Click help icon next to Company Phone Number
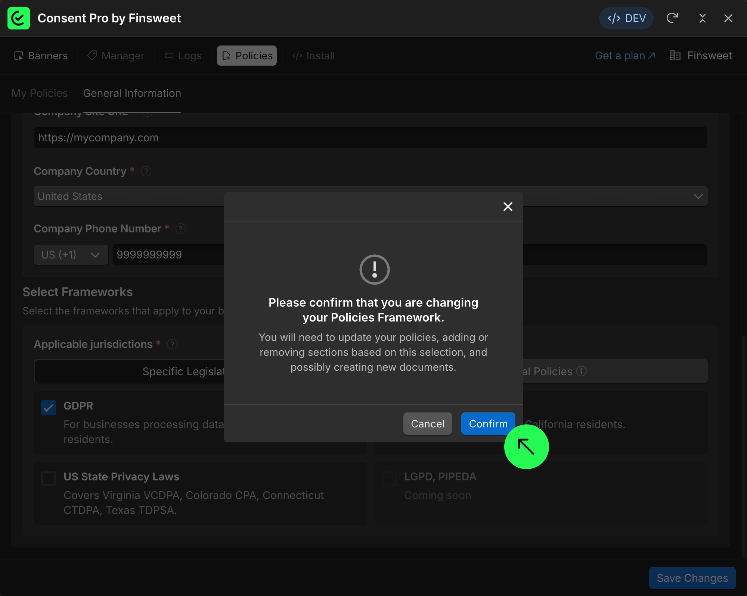The image size is (747, 596). pos(181,229)
